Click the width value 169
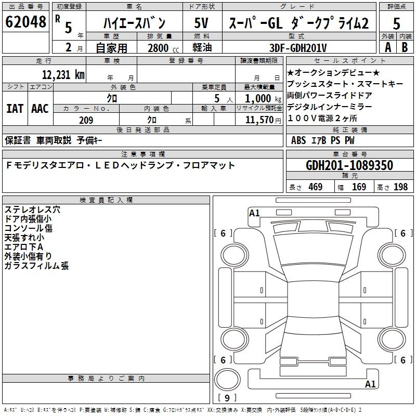Image resolution: width=416 pixels, height=416 pixels. pos(359,187)
